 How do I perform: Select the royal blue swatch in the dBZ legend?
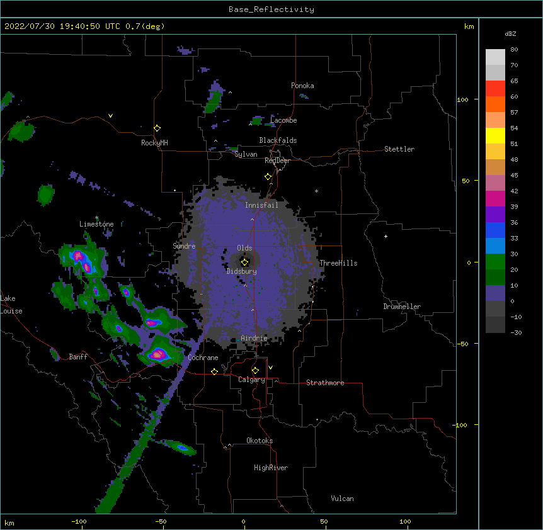point(495,230)
